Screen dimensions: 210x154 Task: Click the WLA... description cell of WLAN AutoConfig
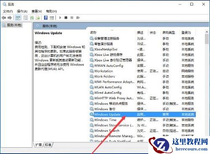(142, 87)
